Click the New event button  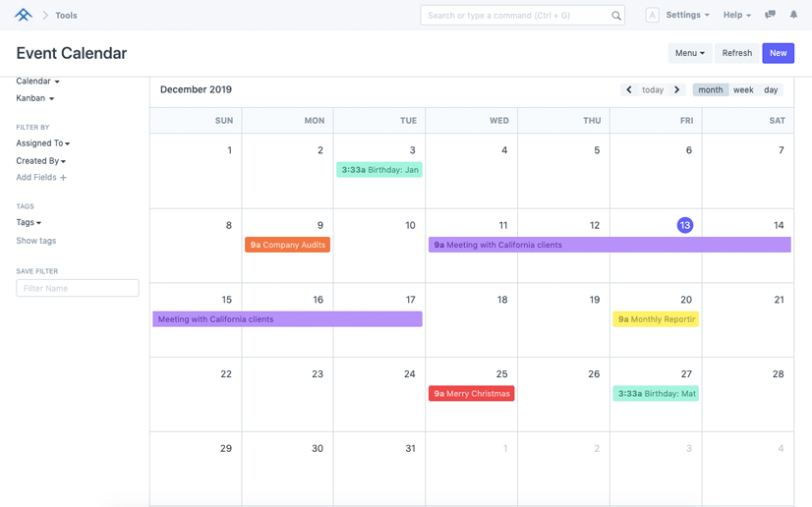778,53
